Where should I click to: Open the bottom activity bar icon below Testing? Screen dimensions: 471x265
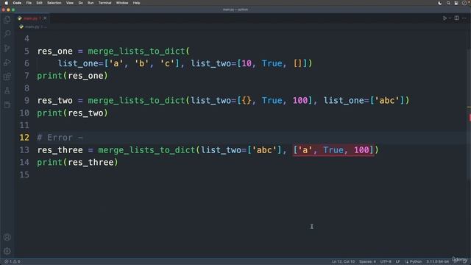tap(7, 105)
